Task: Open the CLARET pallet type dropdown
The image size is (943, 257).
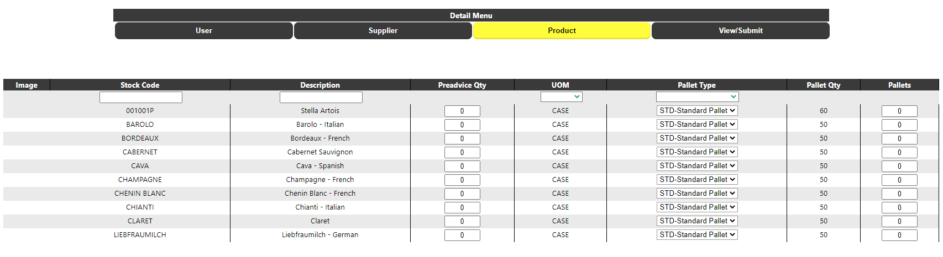Action: [x=698, y=221]
